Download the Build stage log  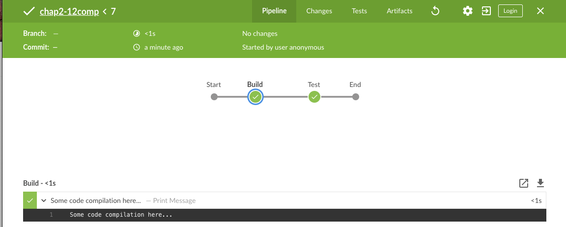pos(540,183)
